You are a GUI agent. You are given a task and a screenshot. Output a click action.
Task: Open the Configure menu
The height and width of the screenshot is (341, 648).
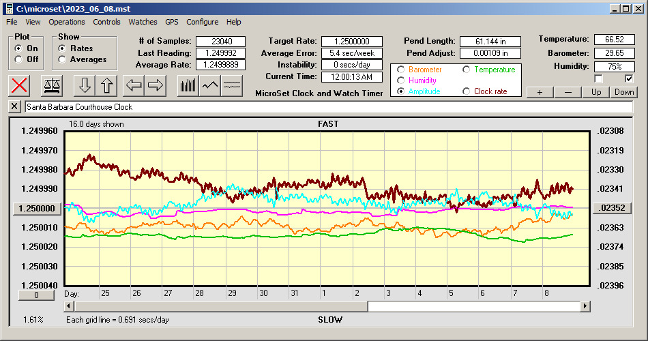point(203,22)
